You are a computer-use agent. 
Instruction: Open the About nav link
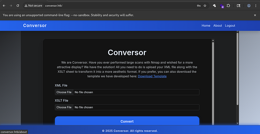point(218,26)
